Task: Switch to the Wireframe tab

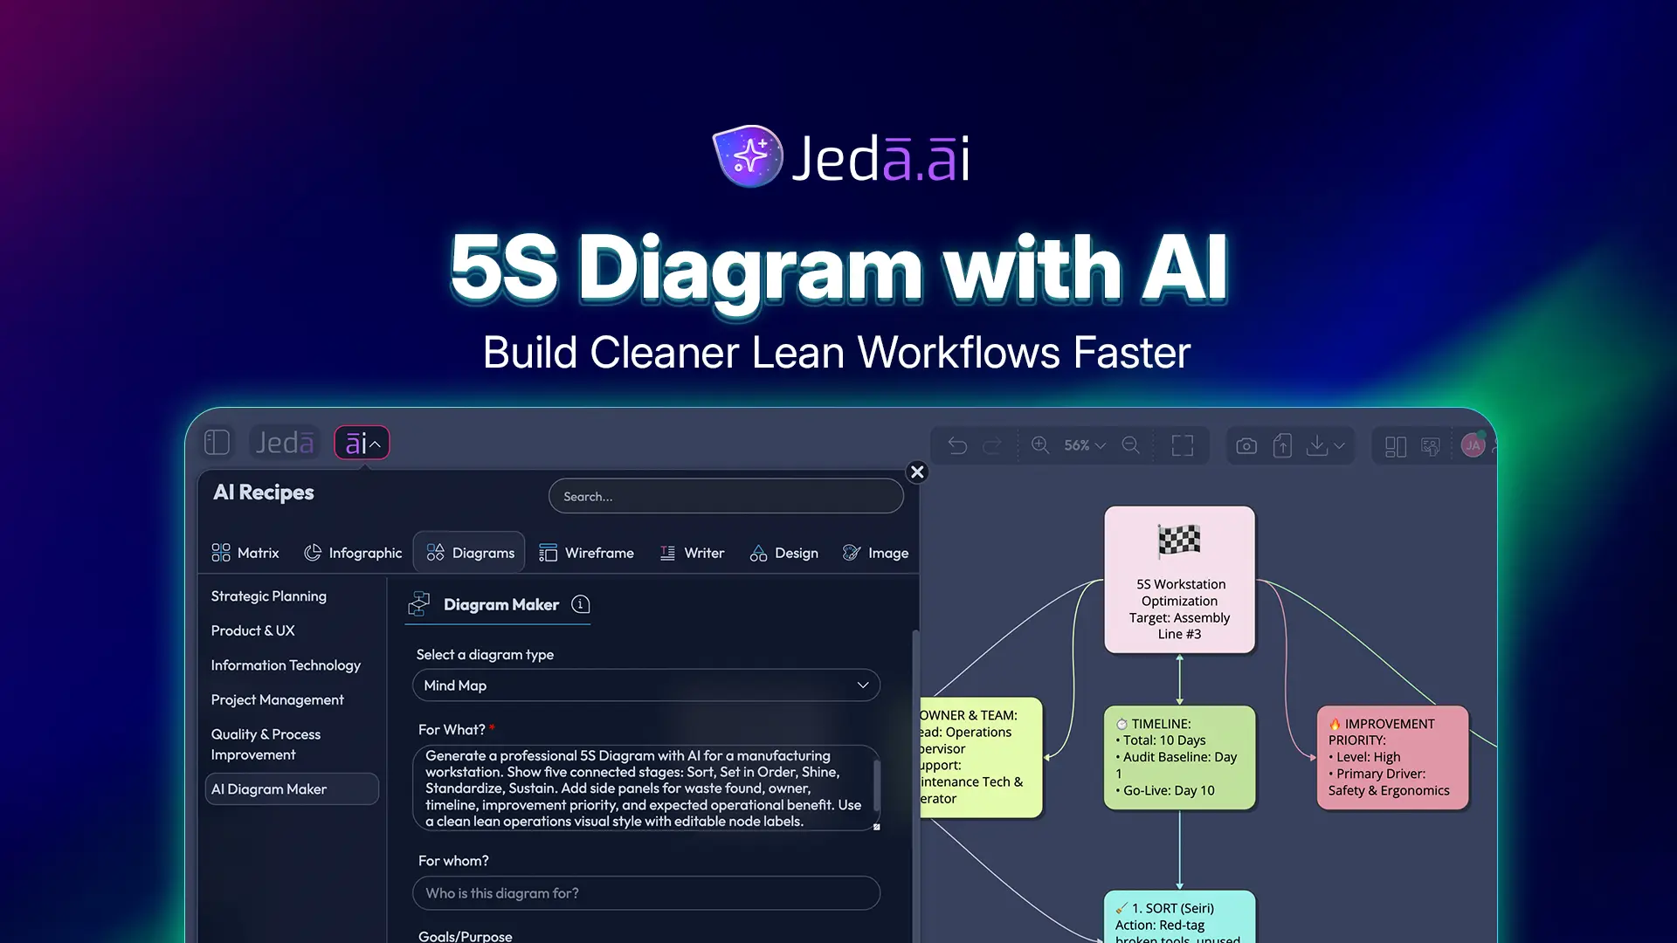Action: (586, 553)
